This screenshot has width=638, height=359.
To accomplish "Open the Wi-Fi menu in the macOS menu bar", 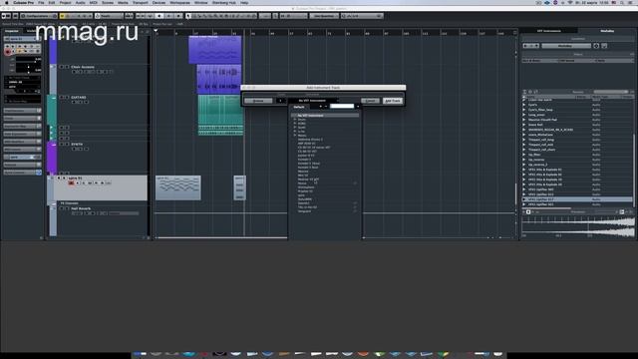I will [x=569, y=2].
